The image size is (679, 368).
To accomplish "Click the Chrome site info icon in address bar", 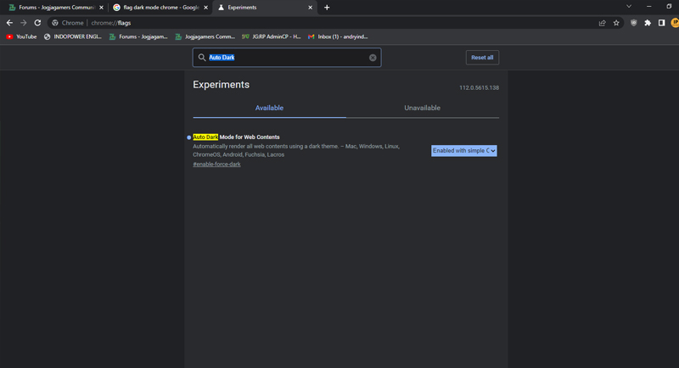I will tap(55, 23).
